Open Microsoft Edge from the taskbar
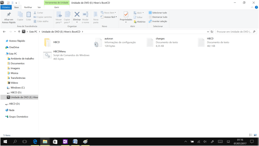Screen dimensions: 259x146 coord(35,141)
